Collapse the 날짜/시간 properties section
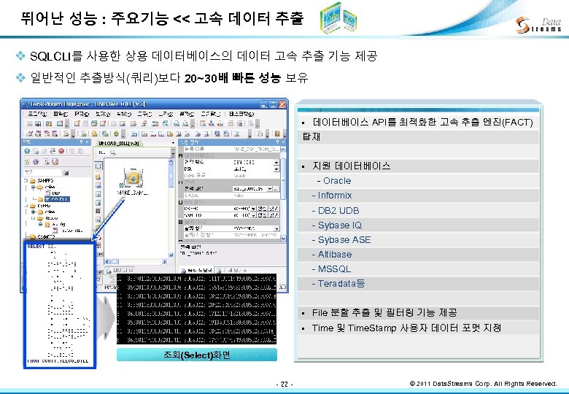This screenshot has width=569, height=394. pyautogui.click(x=181, y=222)
